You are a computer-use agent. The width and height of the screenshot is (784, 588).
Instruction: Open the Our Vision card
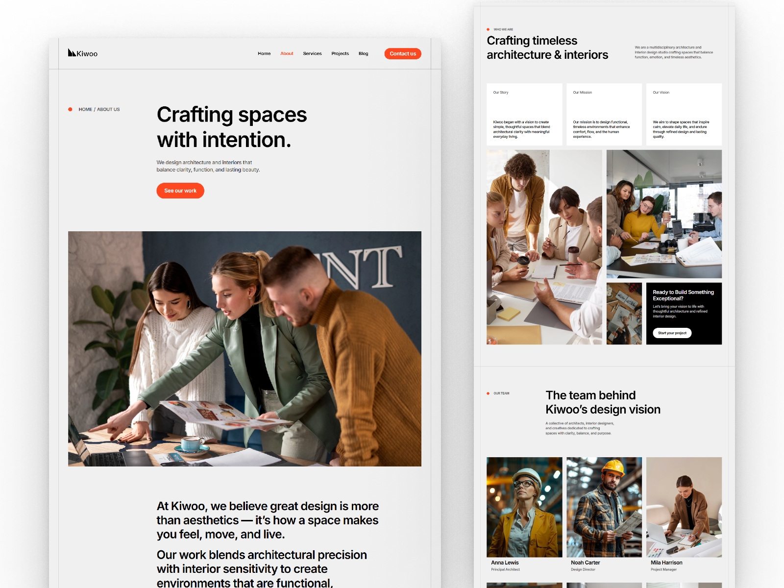pyautogui.click(x=684, y=114)
